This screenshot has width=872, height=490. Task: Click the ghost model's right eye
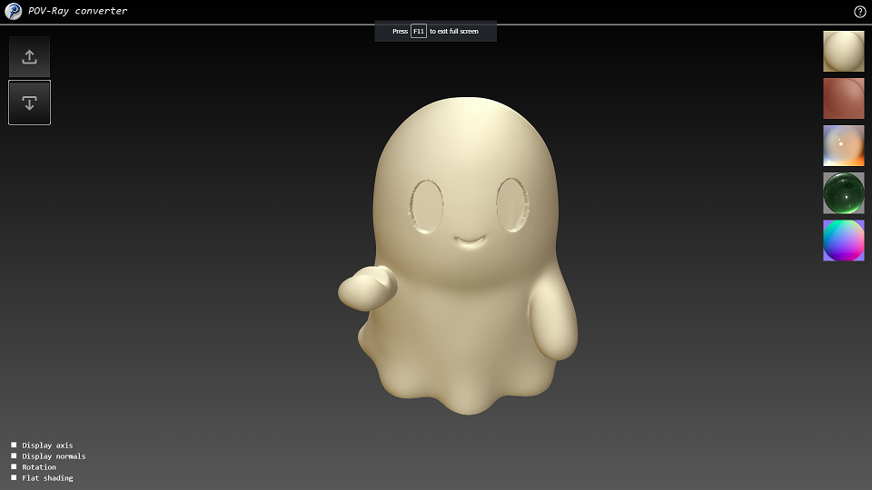coord(513,203)
